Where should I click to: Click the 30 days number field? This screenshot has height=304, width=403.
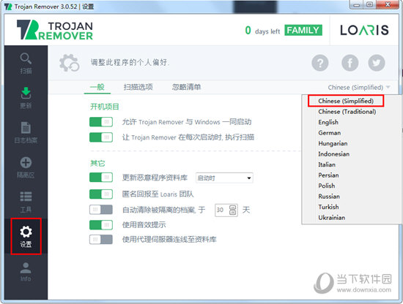pos(221,210)
